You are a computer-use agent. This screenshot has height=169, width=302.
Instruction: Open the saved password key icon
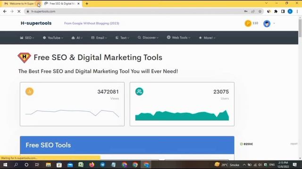(246, 11)
